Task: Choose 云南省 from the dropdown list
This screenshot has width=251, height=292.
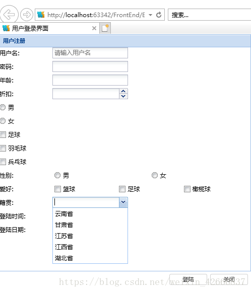Action: tap(90, 214)
